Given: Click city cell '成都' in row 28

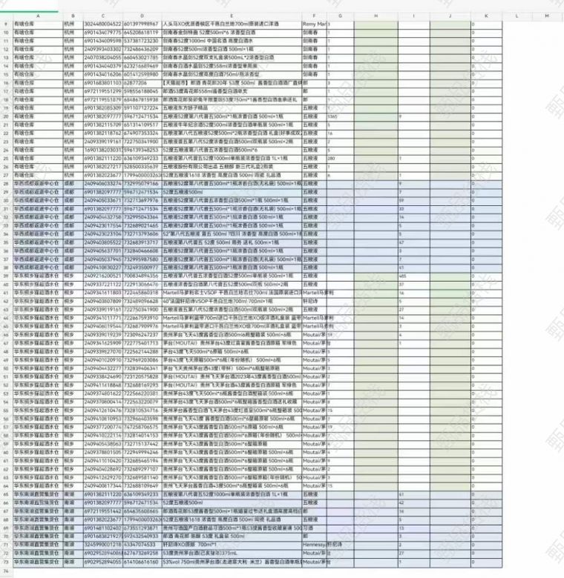Looking at the screenshot, I should (x=73, y=184).
